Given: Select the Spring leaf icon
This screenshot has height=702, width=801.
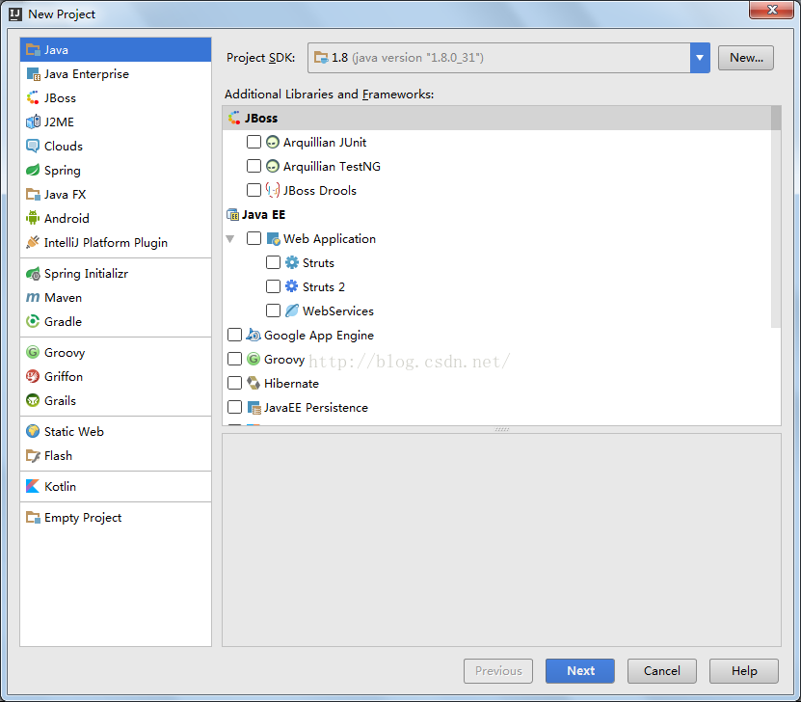Looking at the screenshot, I should coord(33,170).
